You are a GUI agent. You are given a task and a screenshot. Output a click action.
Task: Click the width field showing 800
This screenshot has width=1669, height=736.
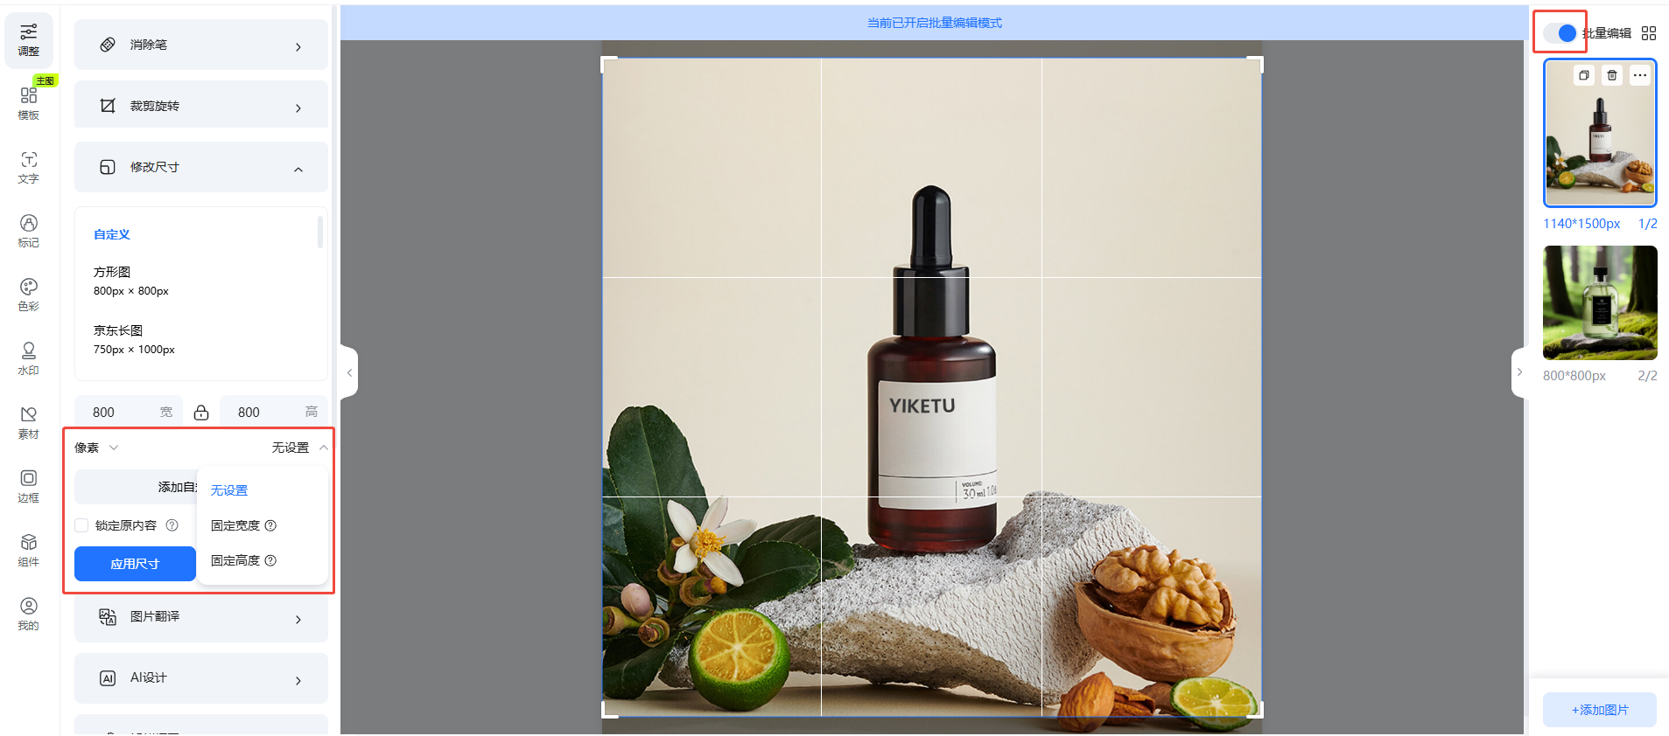(129, 413)
